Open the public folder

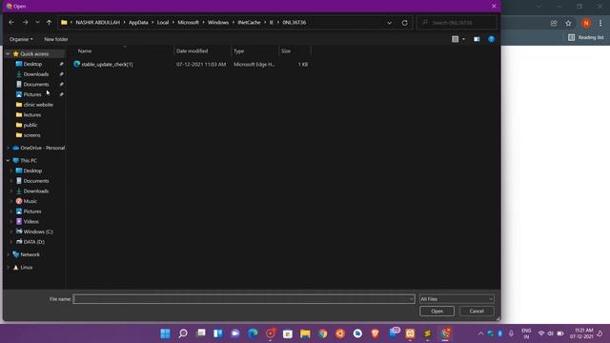click(x=30, y=125)
